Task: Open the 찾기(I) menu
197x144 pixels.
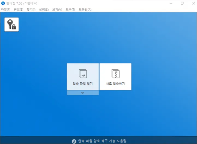Action: (x=31, y=10)
